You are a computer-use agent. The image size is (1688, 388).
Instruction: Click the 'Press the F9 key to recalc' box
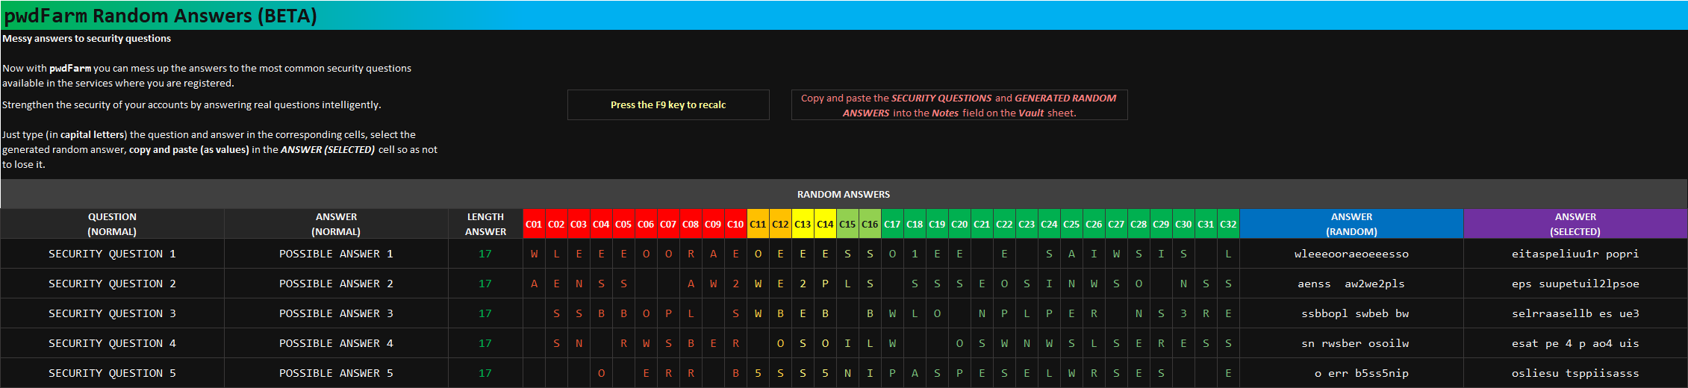click(x=668, y=104)
